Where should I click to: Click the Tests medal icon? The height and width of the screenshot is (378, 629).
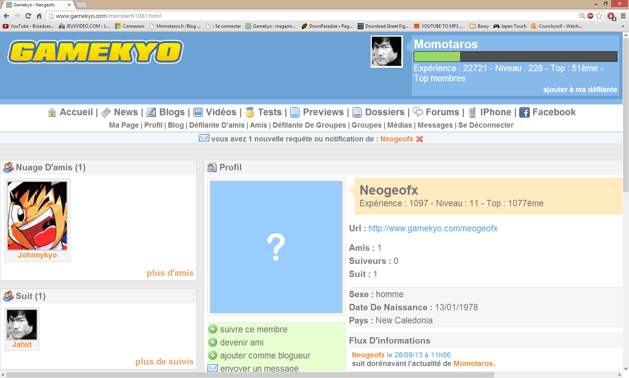point(250,112)
